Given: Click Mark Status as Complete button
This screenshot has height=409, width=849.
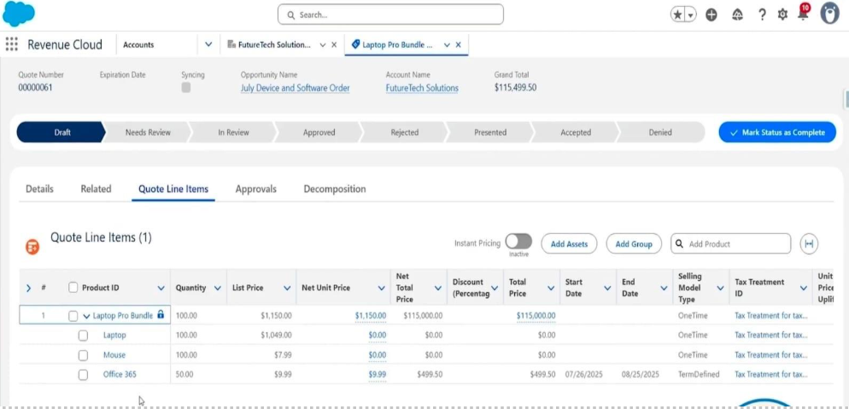Looking at the screenshot, I should 776,132.
